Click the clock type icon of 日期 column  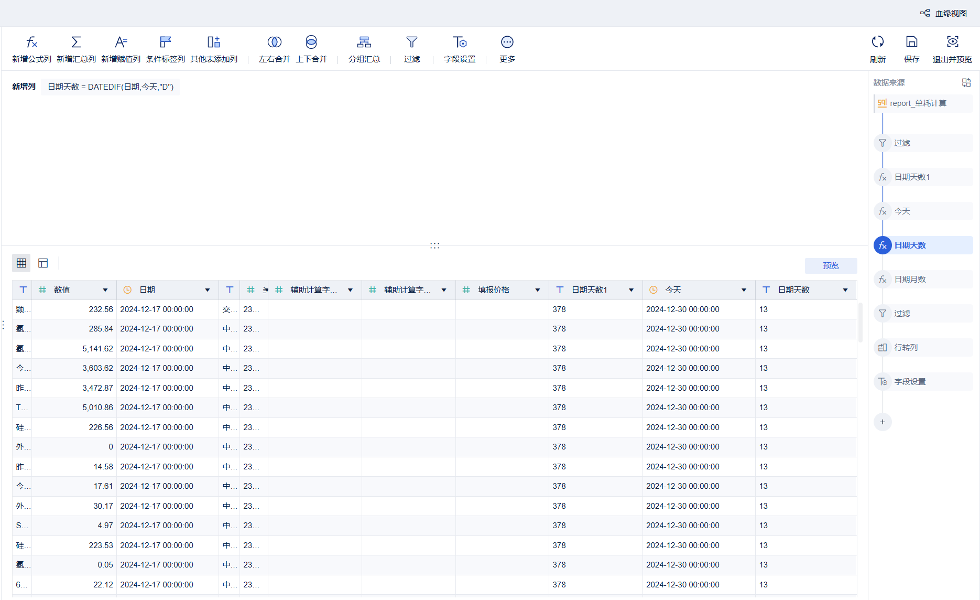[x=127, y=290]
